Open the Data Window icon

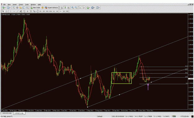[x=17, y=8]
